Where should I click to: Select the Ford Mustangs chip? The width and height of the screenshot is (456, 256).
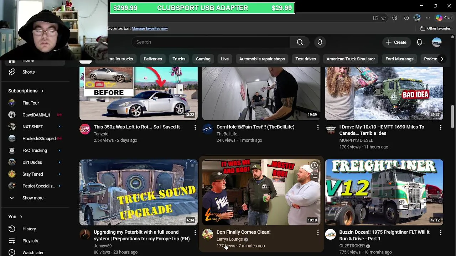pyautogui.click(x=399, y=59)
